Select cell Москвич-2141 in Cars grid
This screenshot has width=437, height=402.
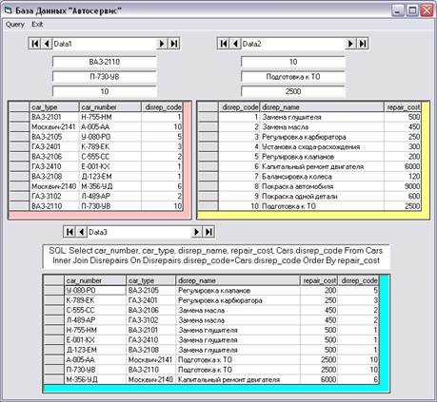click(x=54, y=127)
